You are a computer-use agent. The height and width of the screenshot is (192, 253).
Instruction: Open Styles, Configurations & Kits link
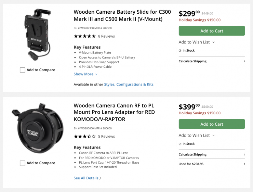point(129,85)
